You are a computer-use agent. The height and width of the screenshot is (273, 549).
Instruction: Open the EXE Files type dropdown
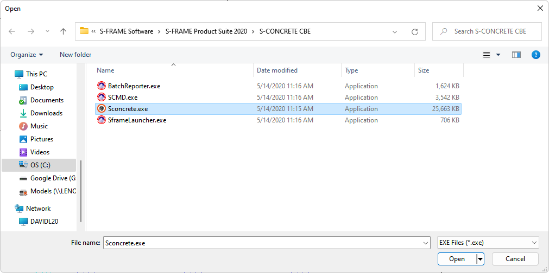pyautogui.click(x=488, y=243)
